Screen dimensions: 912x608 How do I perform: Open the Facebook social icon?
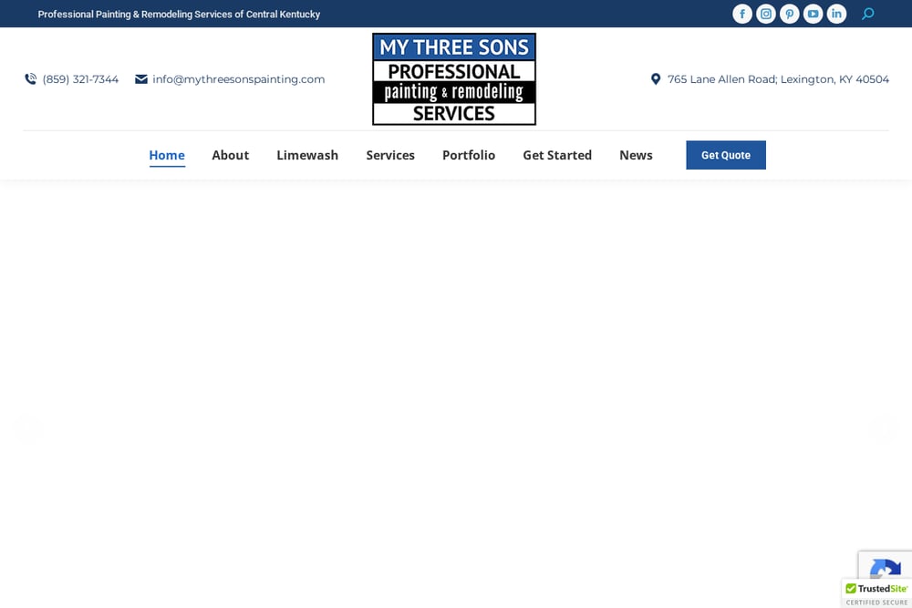[742, 14]
